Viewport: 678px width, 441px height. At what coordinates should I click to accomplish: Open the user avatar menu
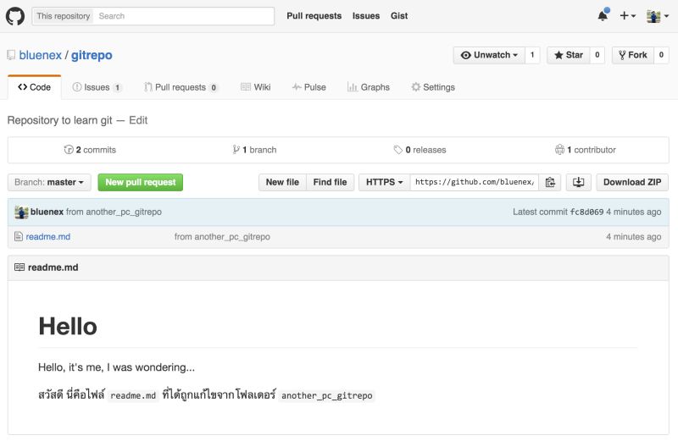coord(658,16)
